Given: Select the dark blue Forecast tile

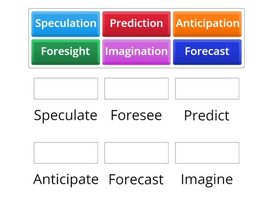Looking at the screenshot, I should click(207, 52).
